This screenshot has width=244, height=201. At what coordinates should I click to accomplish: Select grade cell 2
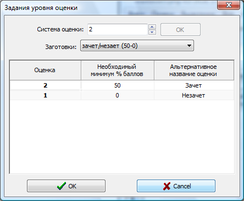tap(45, 85)
